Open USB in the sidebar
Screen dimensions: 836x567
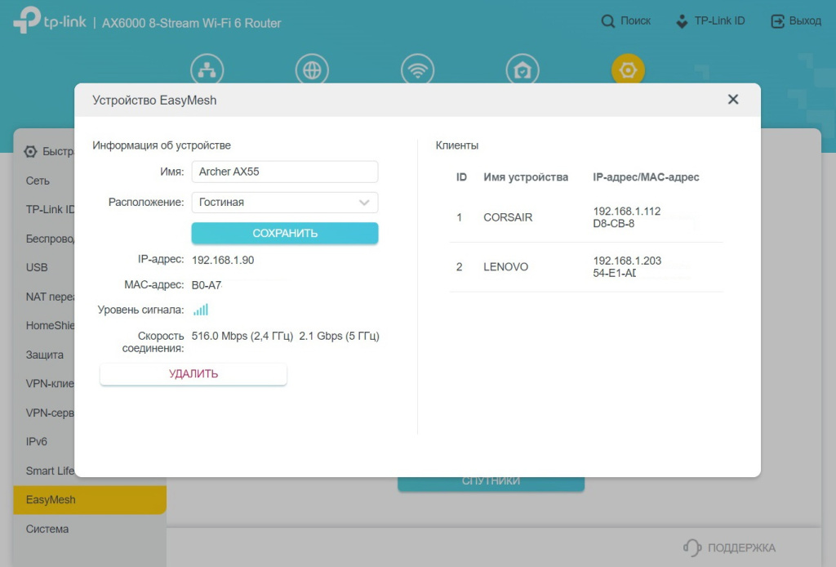[37, 267]
